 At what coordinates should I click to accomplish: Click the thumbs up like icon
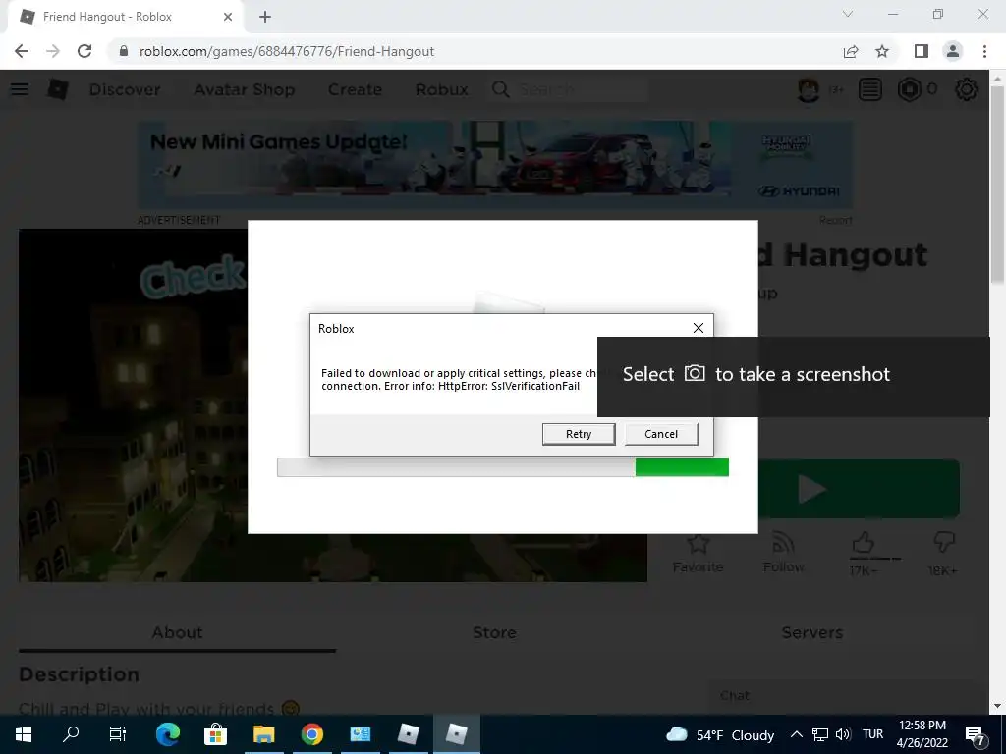864,544
